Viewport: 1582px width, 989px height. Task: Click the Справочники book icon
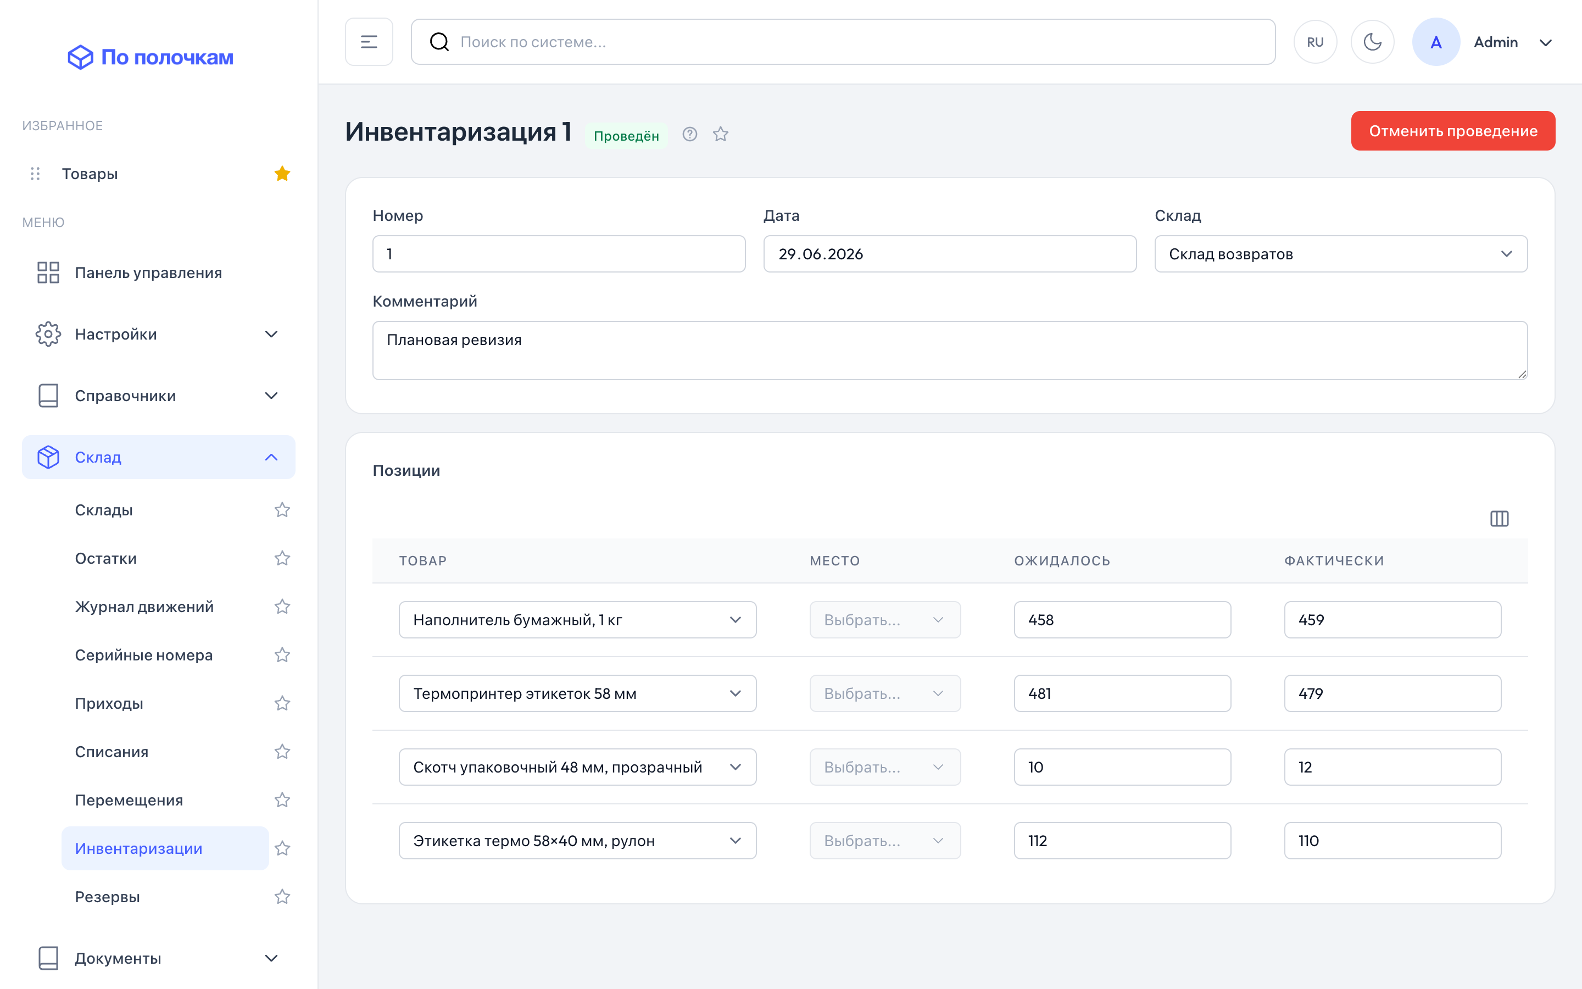pos(48,396)
